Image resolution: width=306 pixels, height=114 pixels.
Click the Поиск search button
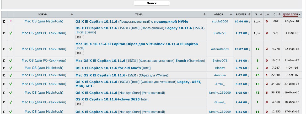152,3
